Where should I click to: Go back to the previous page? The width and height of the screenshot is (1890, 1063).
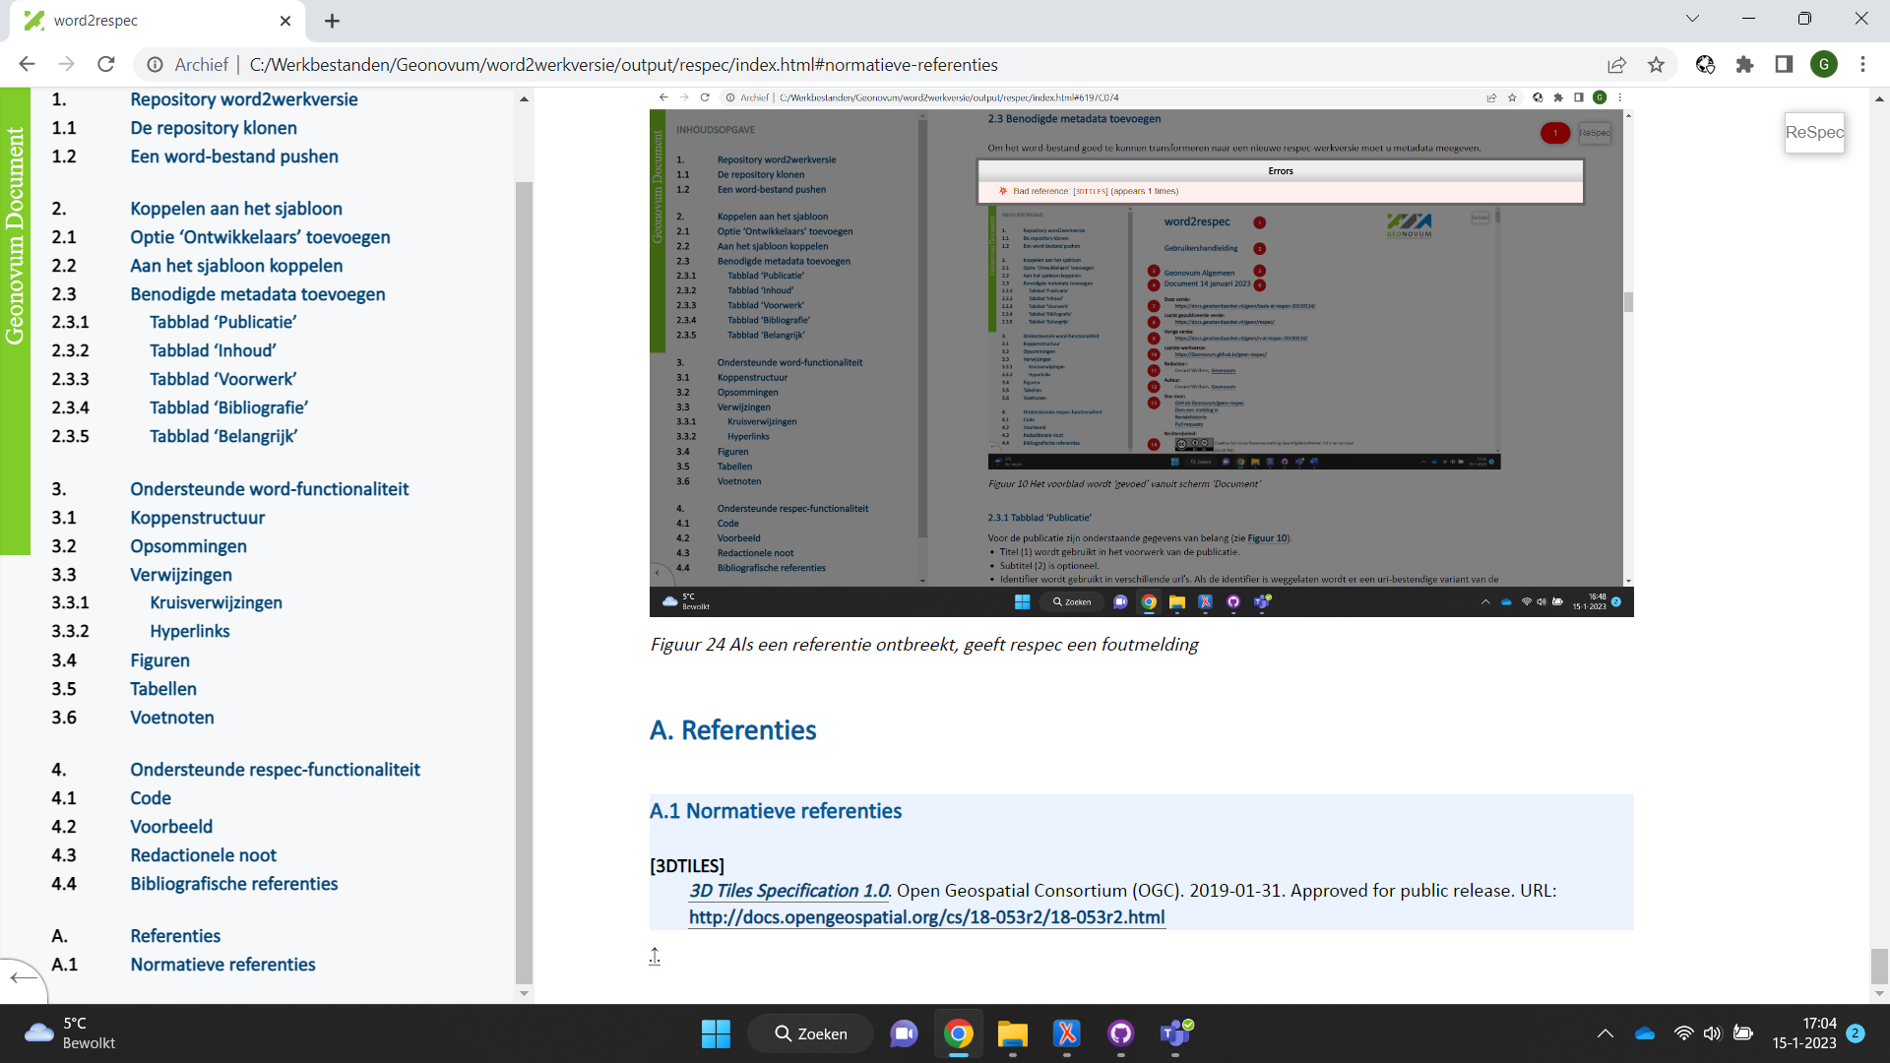pos(27,64)
